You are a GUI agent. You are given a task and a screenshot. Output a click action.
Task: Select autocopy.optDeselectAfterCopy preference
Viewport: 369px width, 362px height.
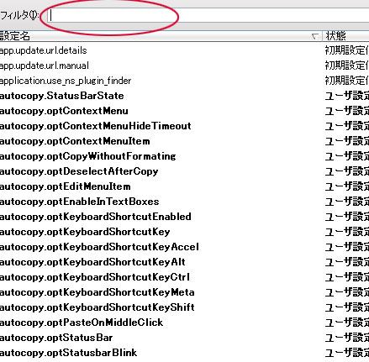click(x=79, y=171)
